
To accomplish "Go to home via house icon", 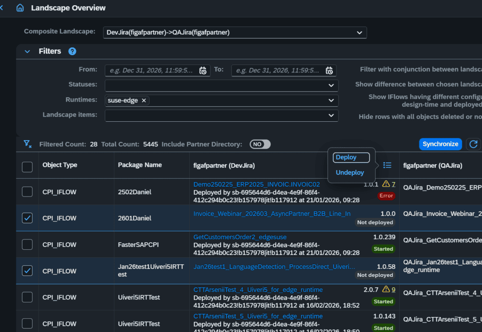I will coord(20,8).
